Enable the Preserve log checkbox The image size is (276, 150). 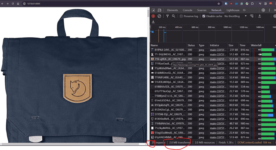click(181, 16)
